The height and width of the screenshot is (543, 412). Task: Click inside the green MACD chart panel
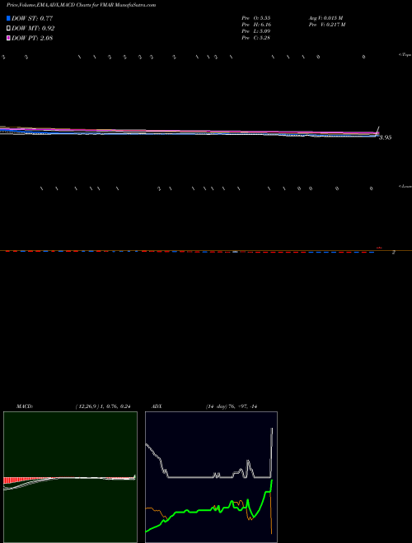pyautogui.click(x=70, y=477)
